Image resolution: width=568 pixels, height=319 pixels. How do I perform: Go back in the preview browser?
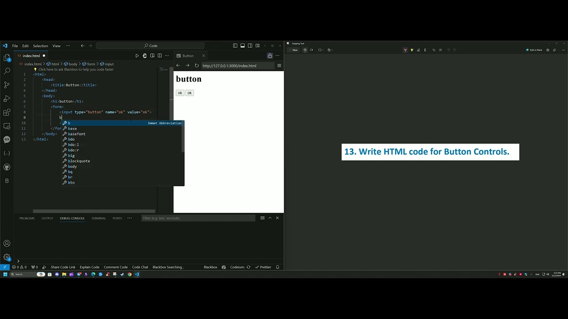(x=178, y=66)
